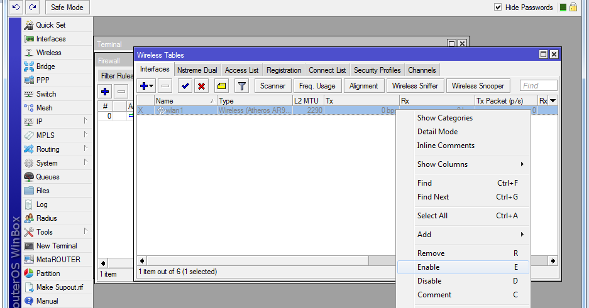This screenshot has height=308, width=589.
Task: Click the Scanner button
Action: click(x=273, y=86)
